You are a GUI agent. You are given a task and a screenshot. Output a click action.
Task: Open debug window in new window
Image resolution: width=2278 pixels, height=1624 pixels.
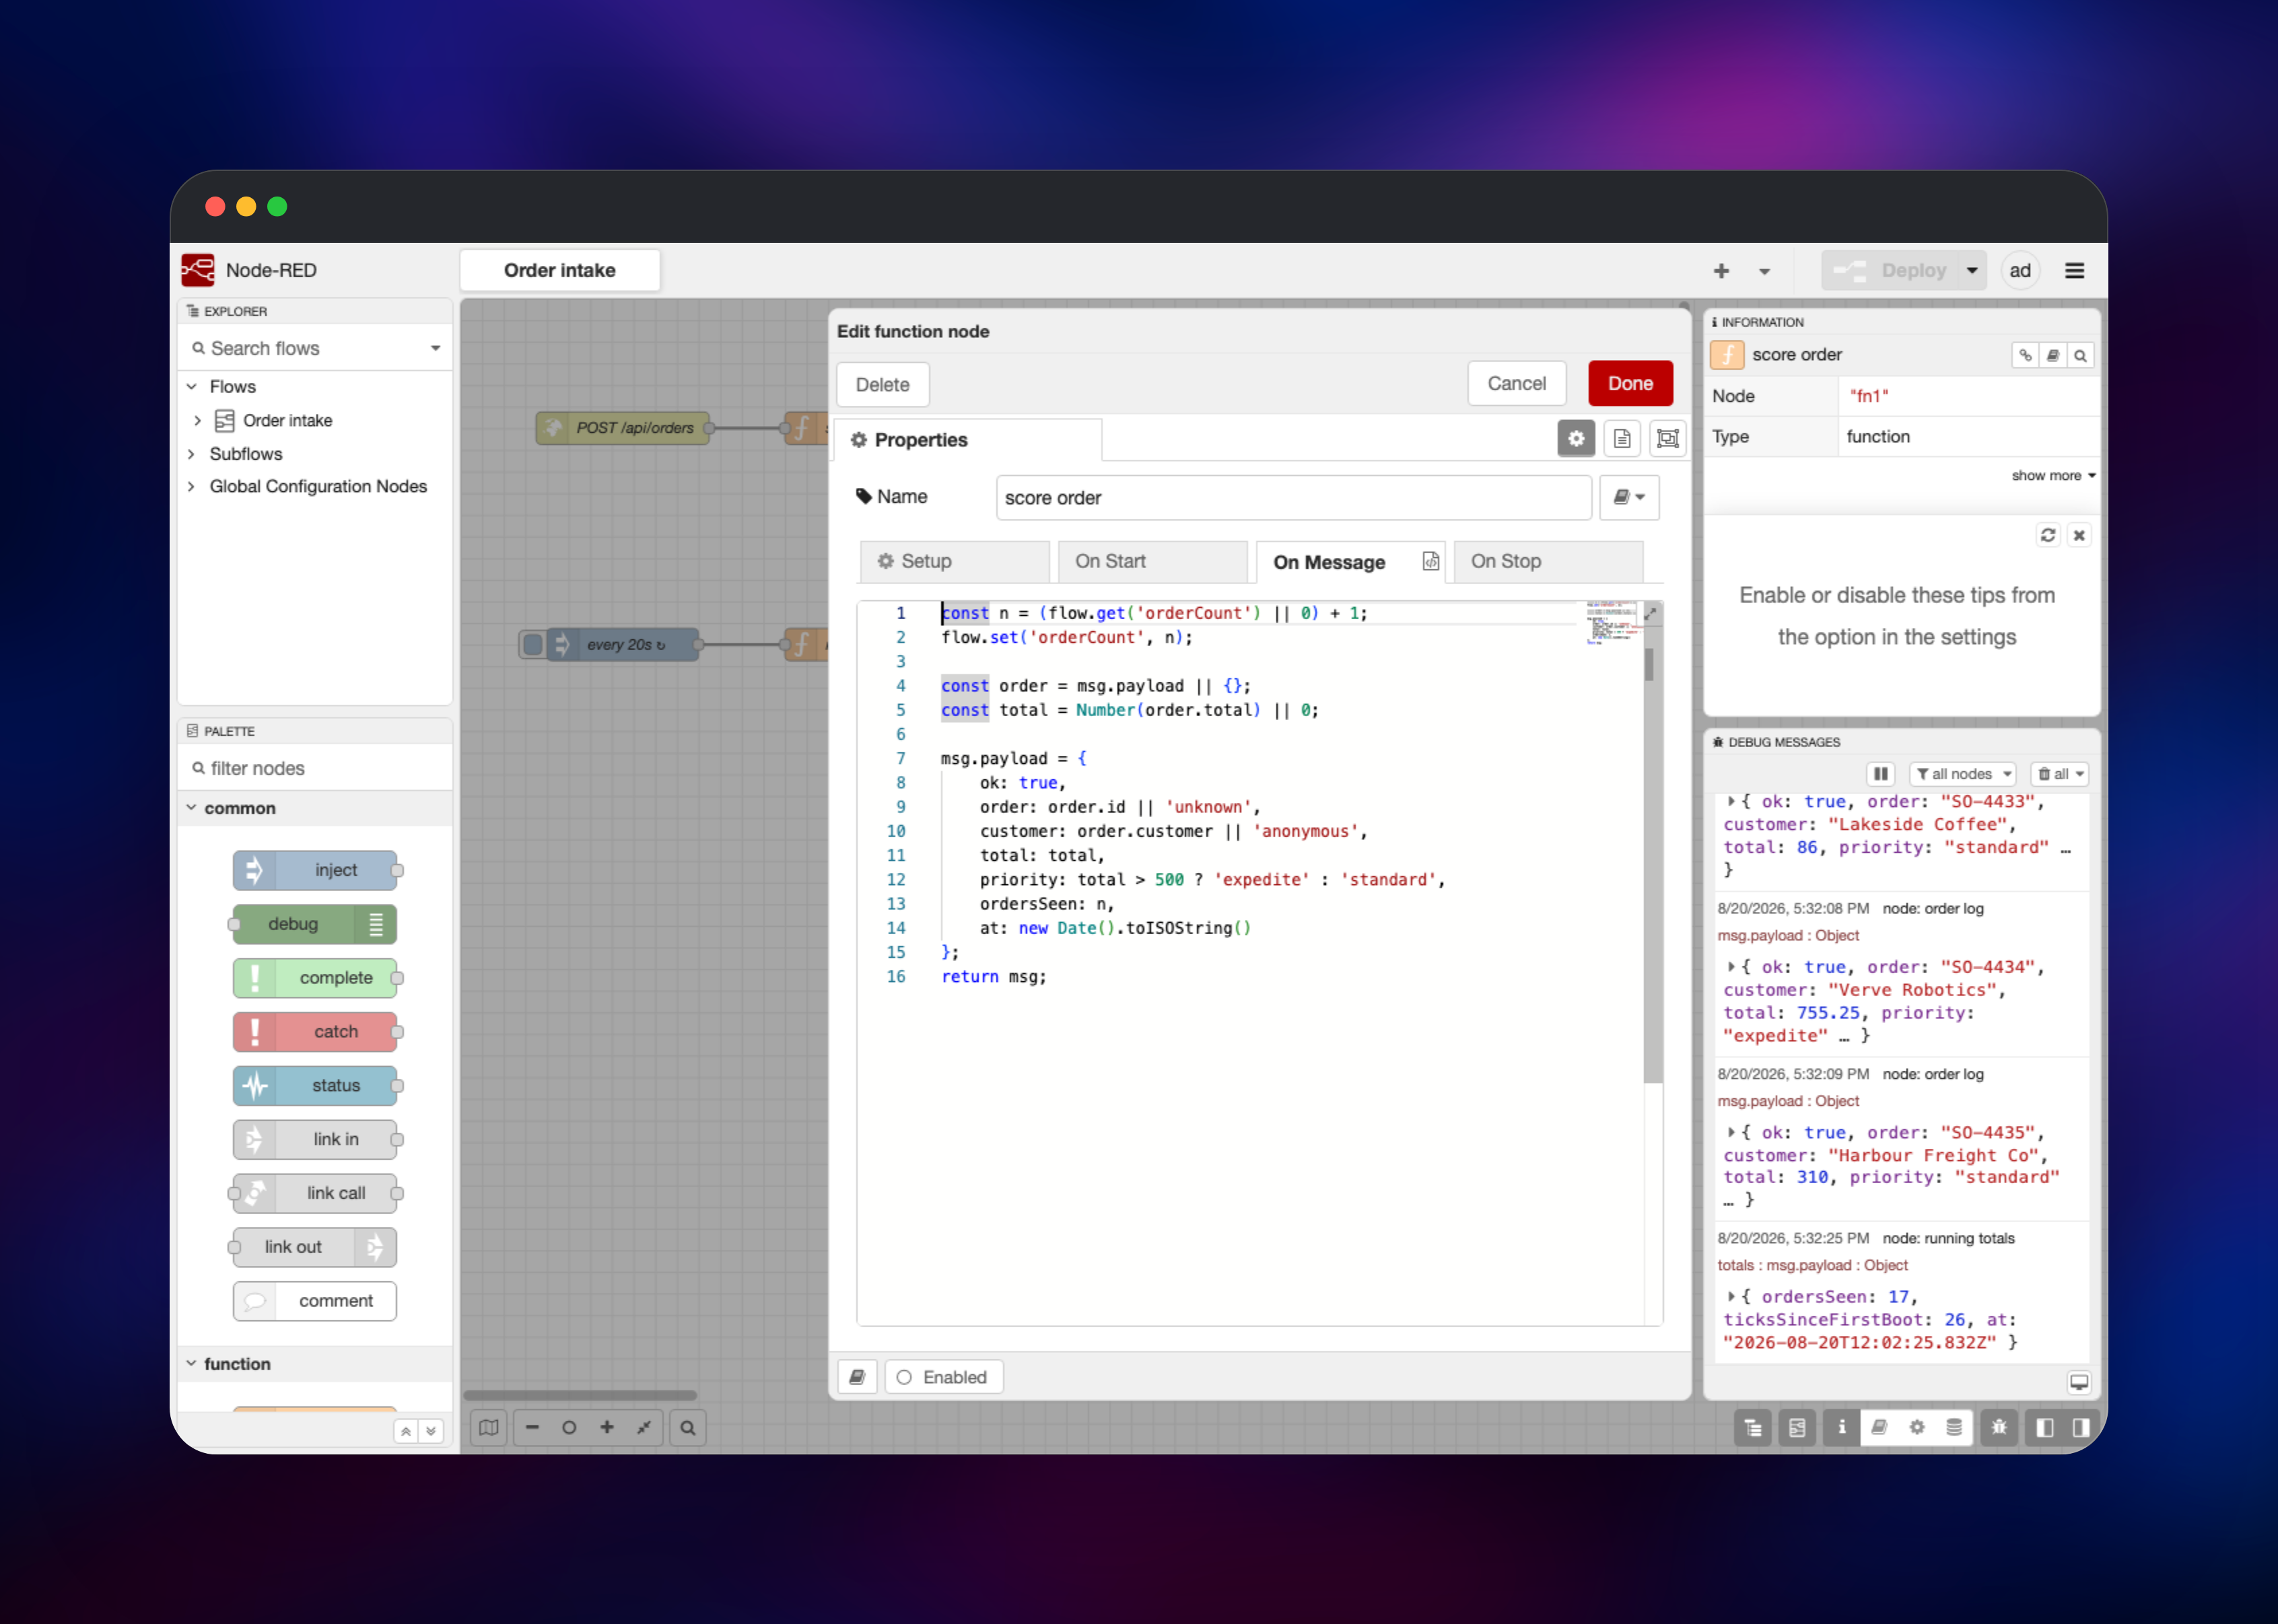tap(2079, 1382)
